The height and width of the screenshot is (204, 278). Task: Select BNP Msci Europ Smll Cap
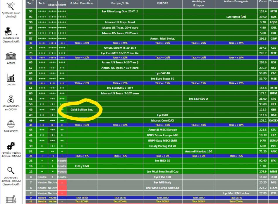[163, 188]
